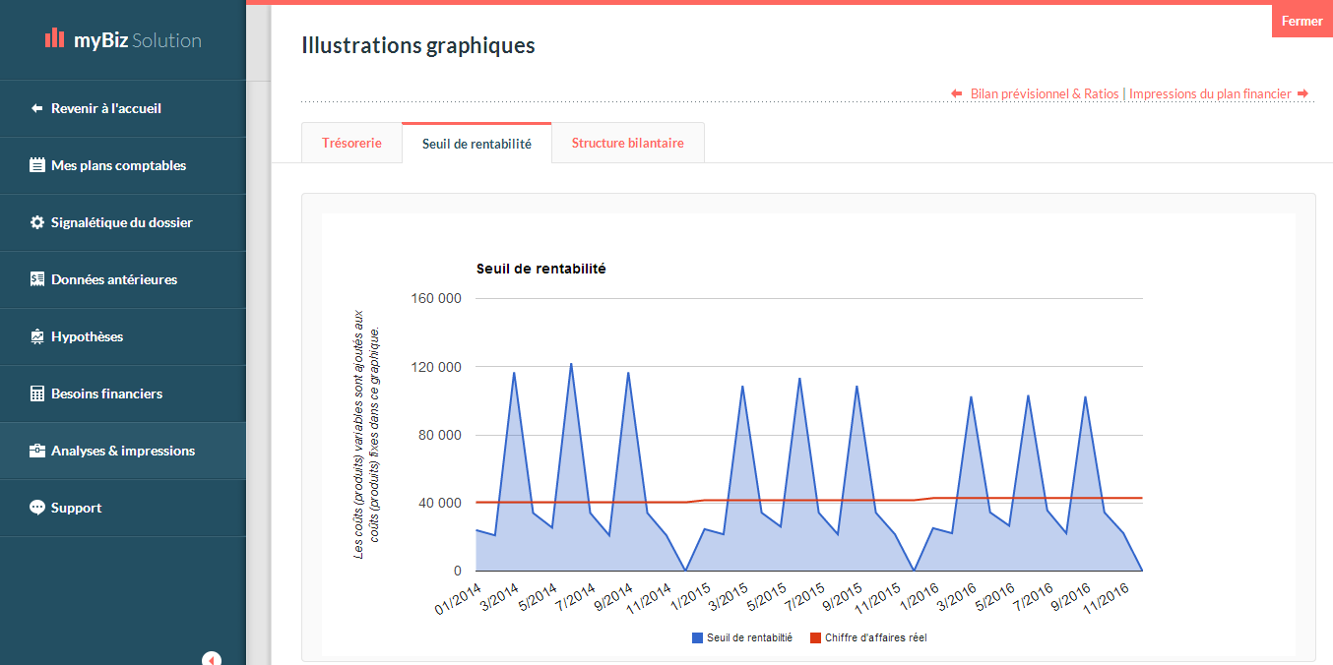The image size is (1333, 665).
Task: Open Mes plans comptables menu item
Action: pos(123,165)
